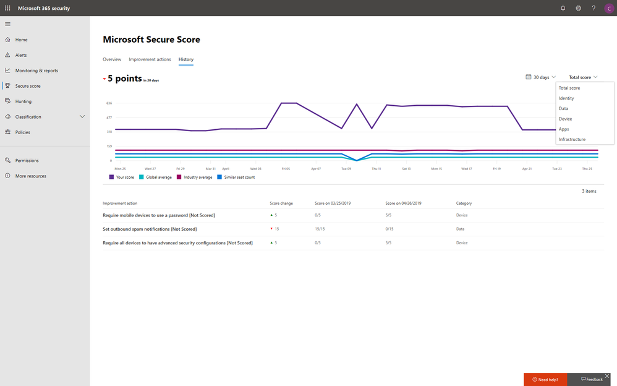Screen dimensions: 617x386
Task: Collapse navigation with the hamburger icon
Action: [x=7, y=24]
